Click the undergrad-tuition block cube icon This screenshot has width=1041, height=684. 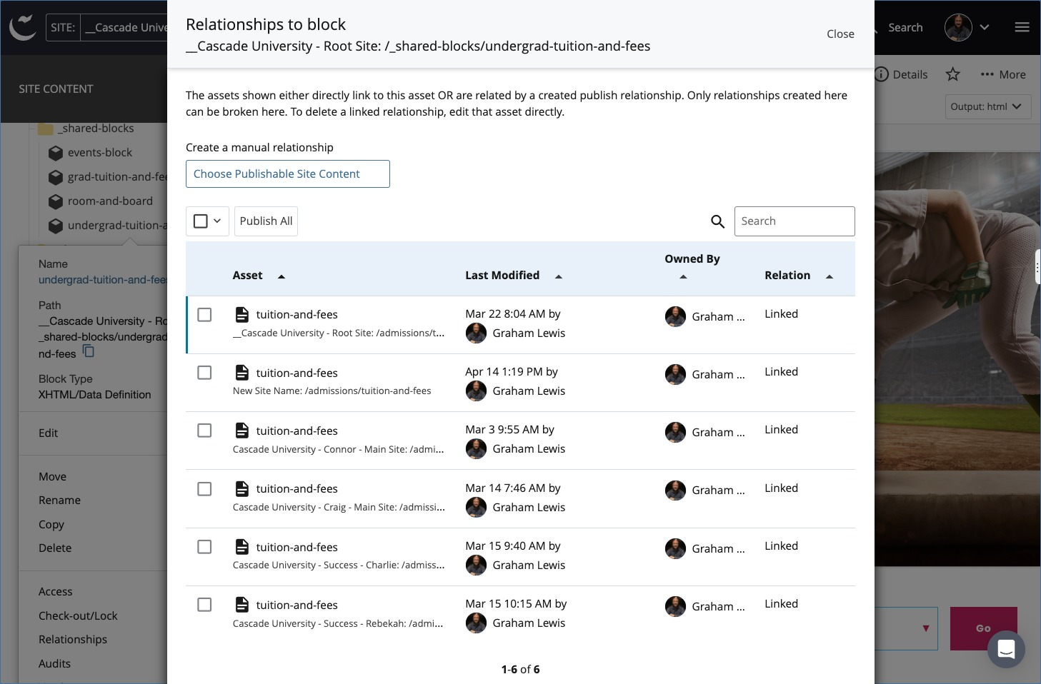(x=56, y=226)
